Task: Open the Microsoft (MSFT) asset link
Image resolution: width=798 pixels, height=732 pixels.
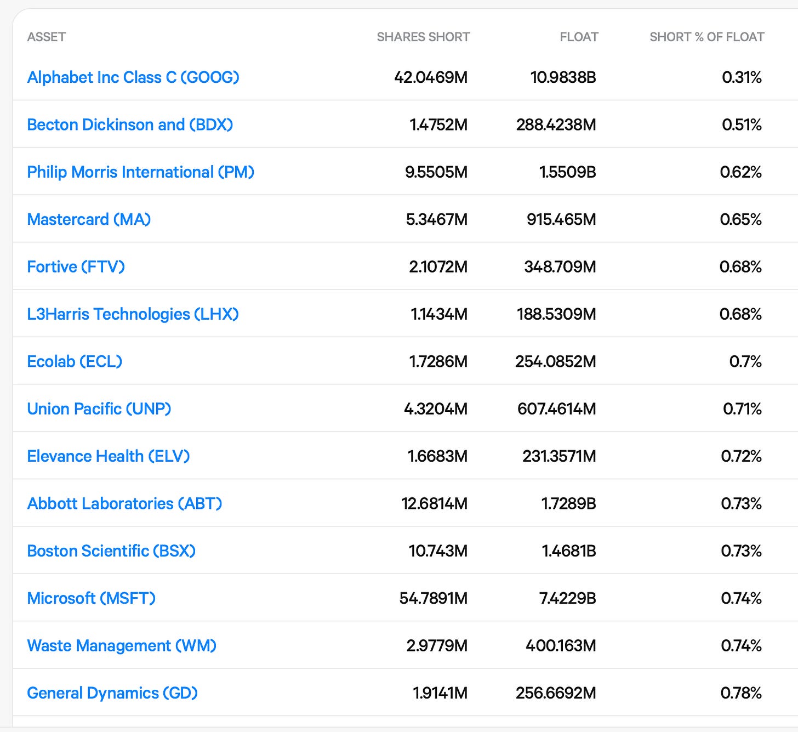Action: coord(92,598)
